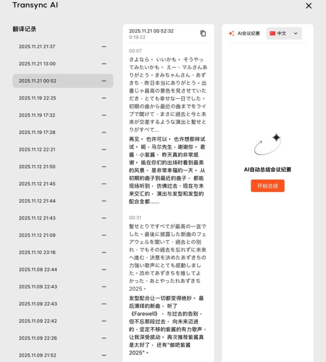
Task: Open more options for 2025.11.19 17:32 record
Action: click(x=104, y=115)
